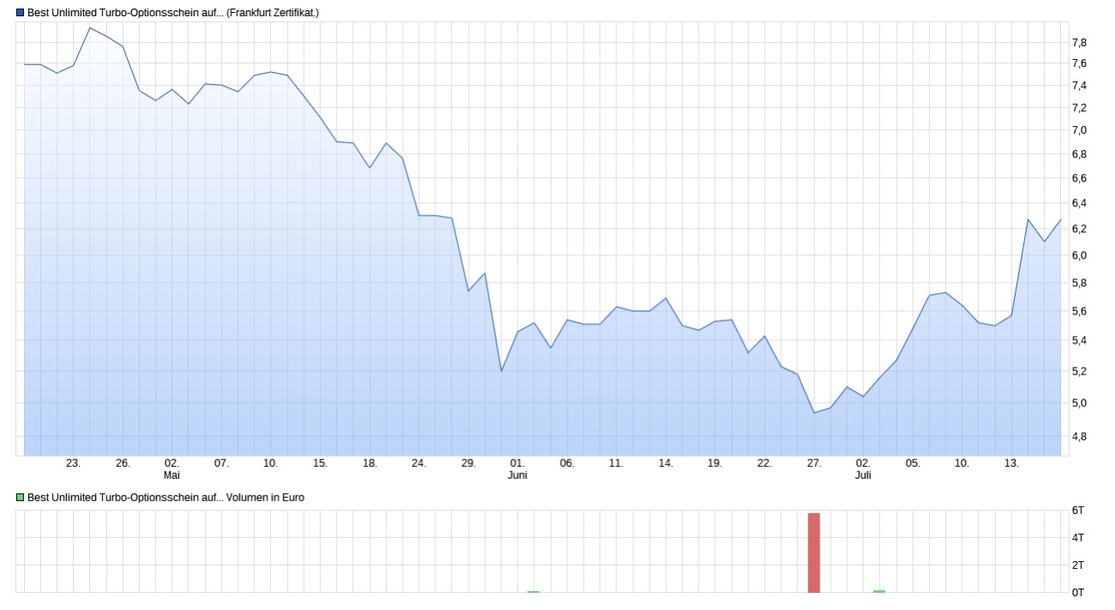1115x610 pixels.
Task: Open the Mai axis section of the chart
Action: [x=171, y=475]
